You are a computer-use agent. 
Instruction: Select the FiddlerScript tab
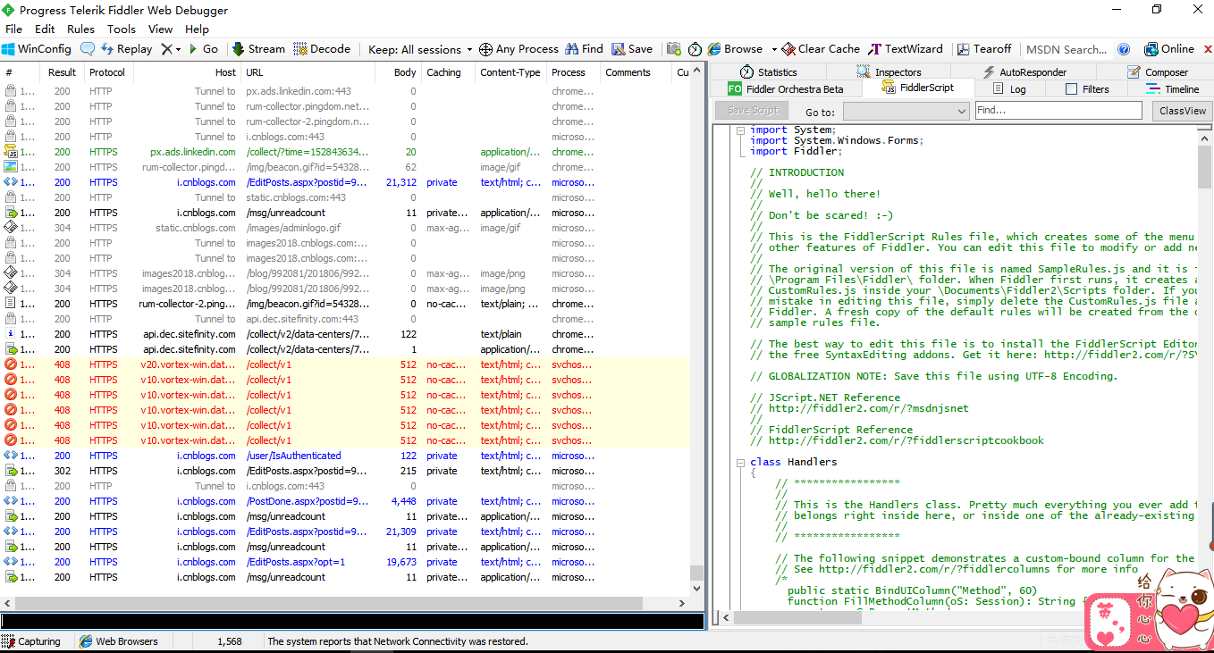click(x=918, y=88)
